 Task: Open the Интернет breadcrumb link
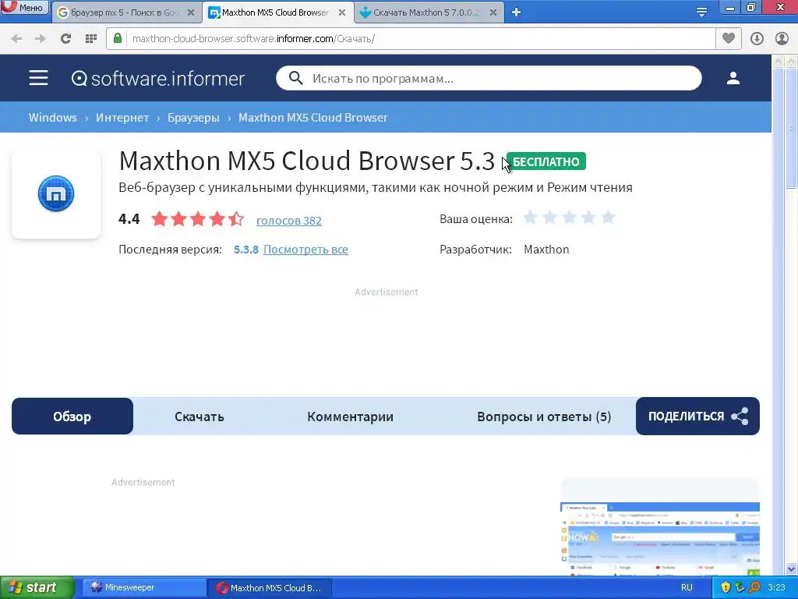[x=122, y=118]
